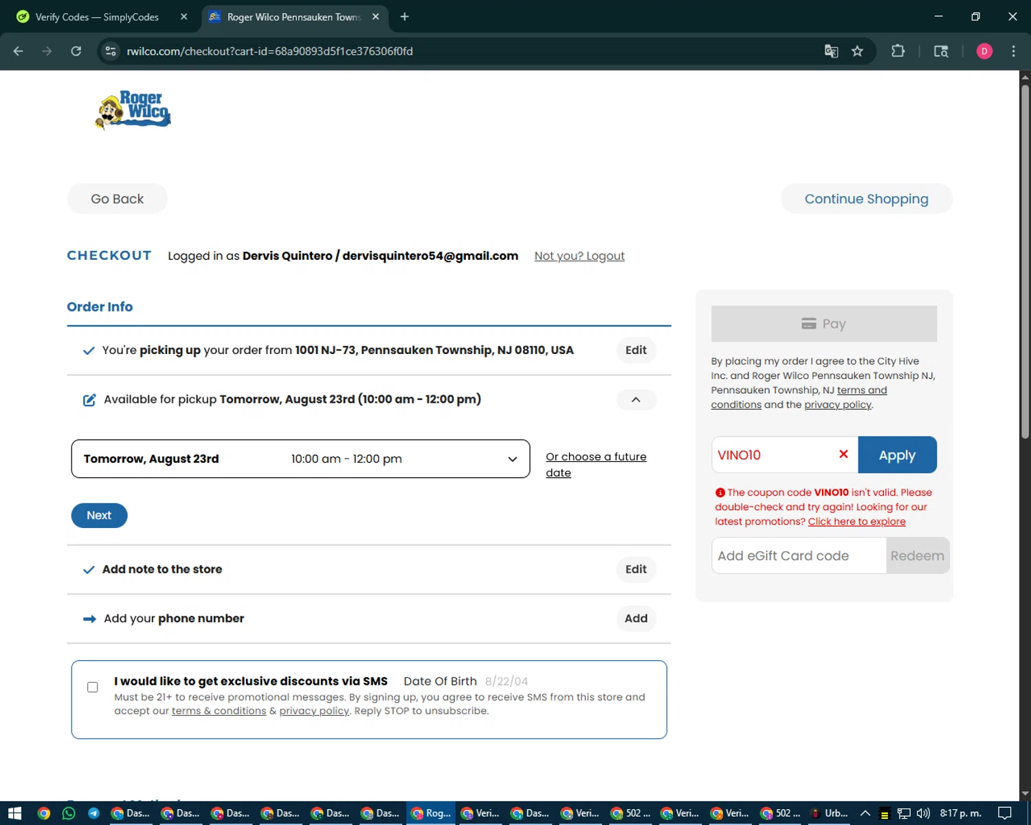Click the scrollbar down arrow

(x=1025, y=794)
